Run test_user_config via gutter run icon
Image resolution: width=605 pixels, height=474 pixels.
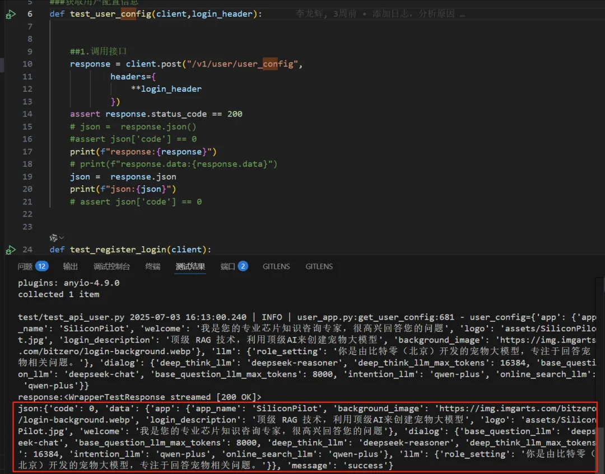11,15
